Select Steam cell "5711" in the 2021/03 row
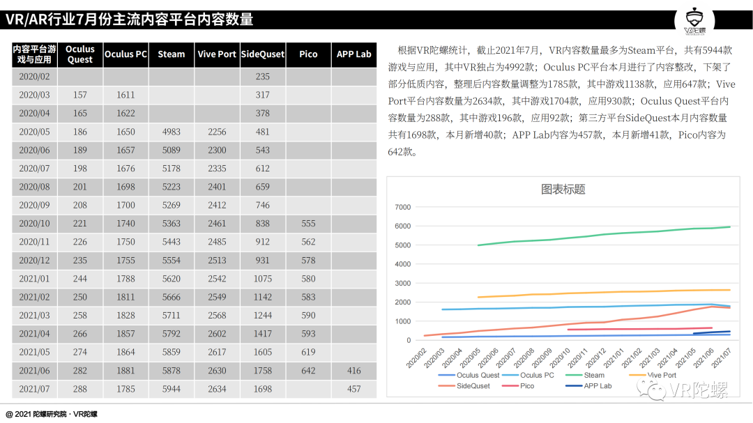Screen dimensions: 753x423 pyautogui.click(x=172, y=316)
